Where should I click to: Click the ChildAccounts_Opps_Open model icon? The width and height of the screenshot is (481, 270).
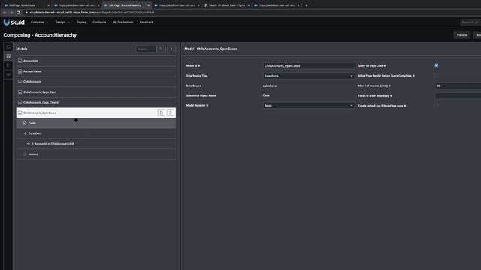(x=20, y=92)
